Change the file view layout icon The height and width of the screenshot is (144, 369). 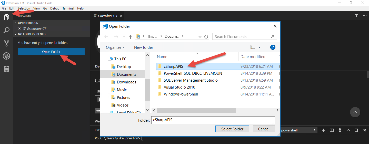pyautogui.click(x=253, y=47)
